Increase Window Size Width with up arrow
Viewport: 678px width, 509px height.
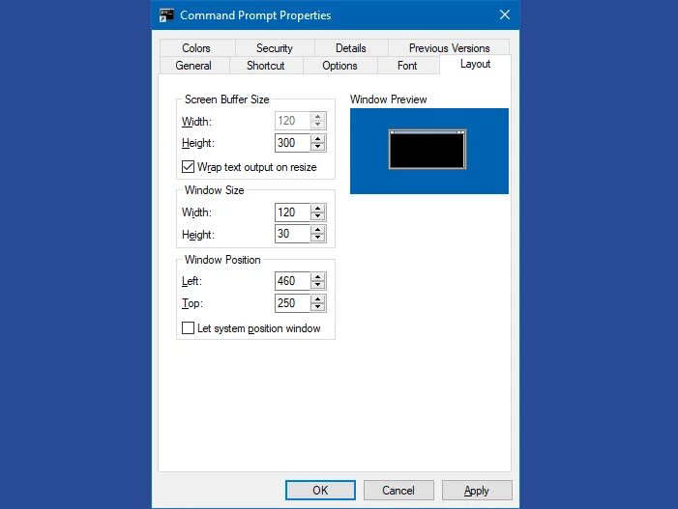coord(318,209)
